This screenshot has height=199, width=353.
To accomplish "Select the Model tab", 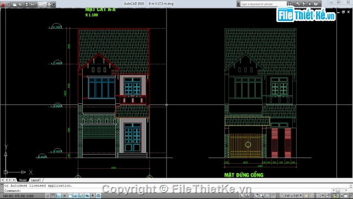I will coord(23,180).
